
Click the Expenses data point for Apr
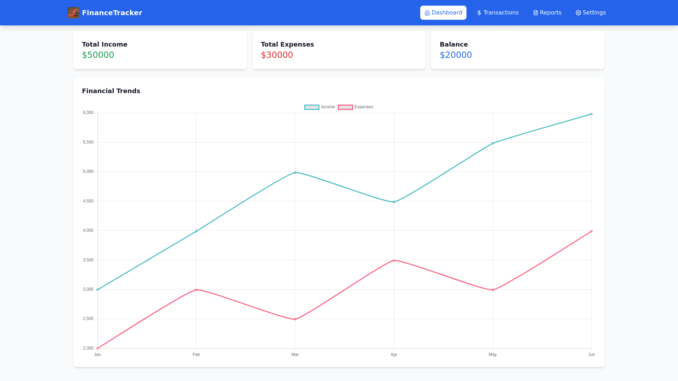394,260
